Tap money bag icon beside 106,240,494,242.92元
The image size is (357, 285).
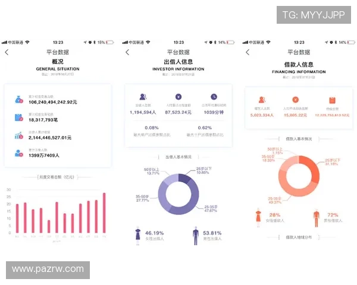coord(19,100)
